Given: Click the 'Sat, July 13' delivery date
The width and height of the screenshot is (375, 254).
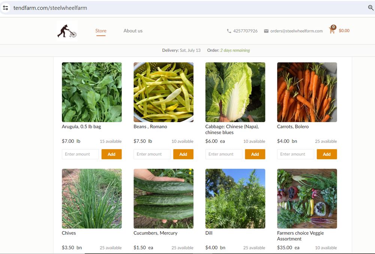Looking at the screenshot, I should (x=190, y=51).
